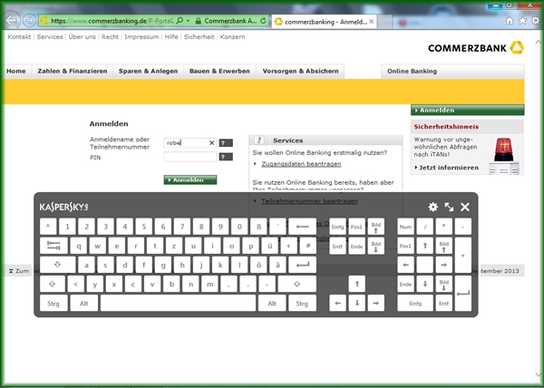Screen dimensions: 544x388
Task: Open the Sicherheit link in top bar
Action: pyautogui.click(x=199, y=37)
